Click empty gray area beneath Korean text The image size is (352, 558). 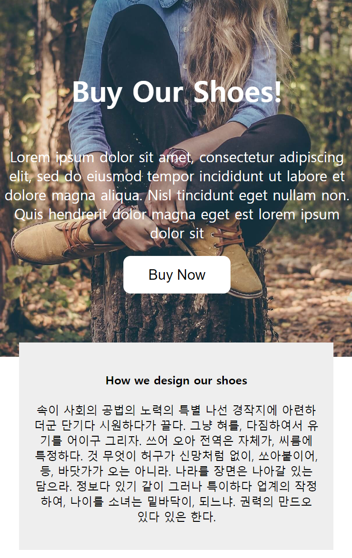[176, 538]
